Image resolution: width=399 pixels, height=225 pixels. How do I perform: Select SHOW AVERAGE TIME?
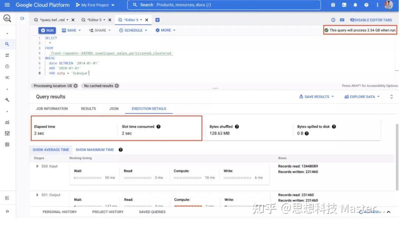pos(51,150)
